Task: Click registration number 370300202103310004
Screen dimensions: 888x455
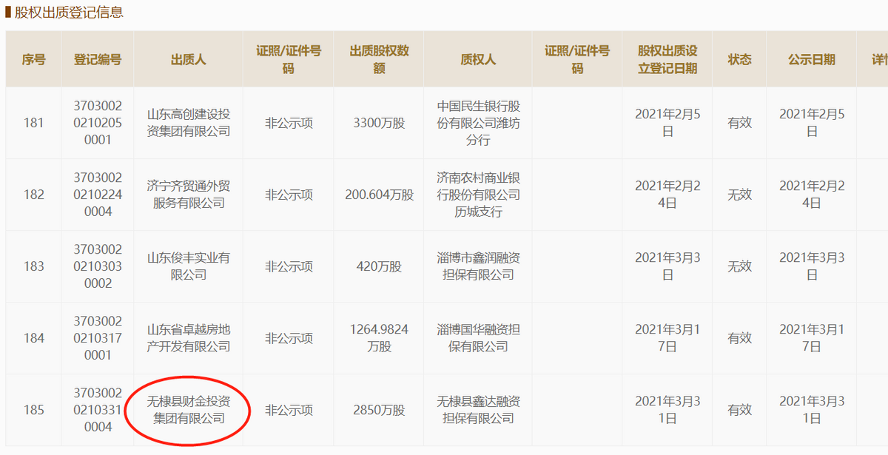Action: pos(98,410)
